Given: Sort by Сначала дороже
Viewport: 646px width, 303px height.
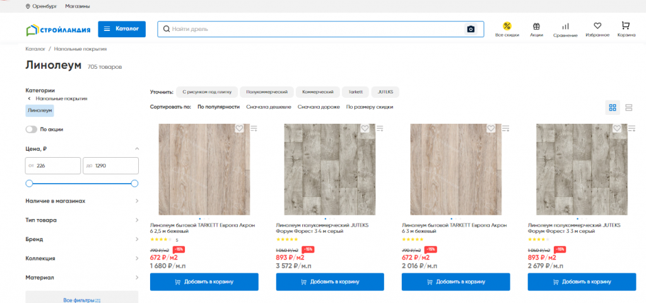Looking at the screenshot, I should tap(319, 107).
